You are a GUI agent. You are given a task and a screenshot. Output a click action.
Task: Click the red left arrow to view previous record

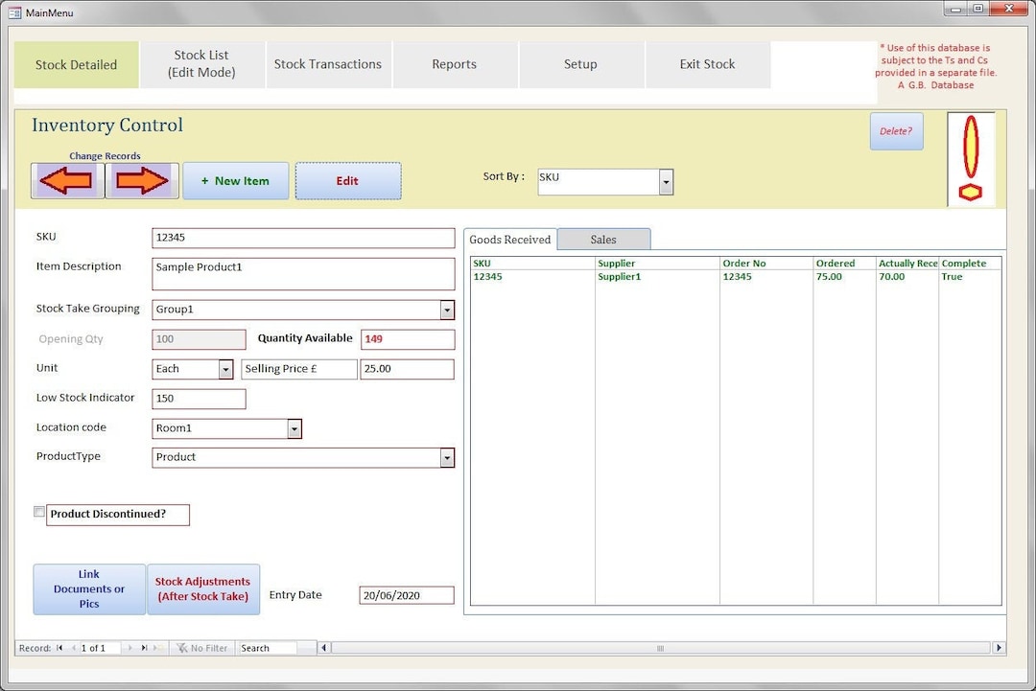pos(67,179)
